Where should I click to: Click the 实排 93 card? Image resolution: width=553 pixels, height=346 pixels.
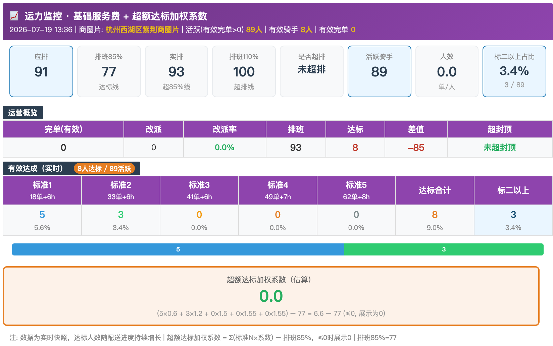pyautogui.click(x=177, y=71)
